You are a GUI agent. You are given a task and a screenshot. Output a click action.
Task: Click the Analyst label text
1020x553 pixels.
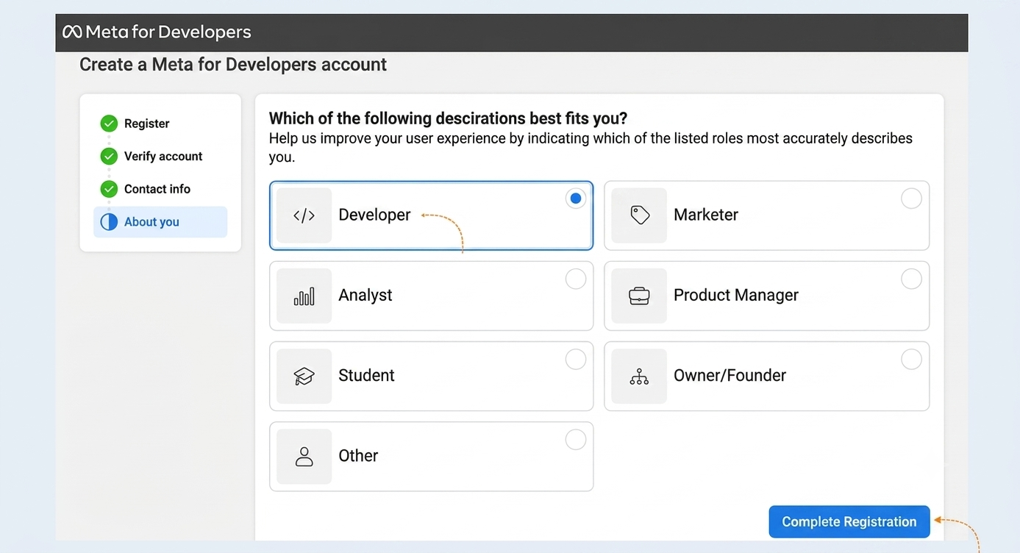pyautogui.click(x=365, y=295)
